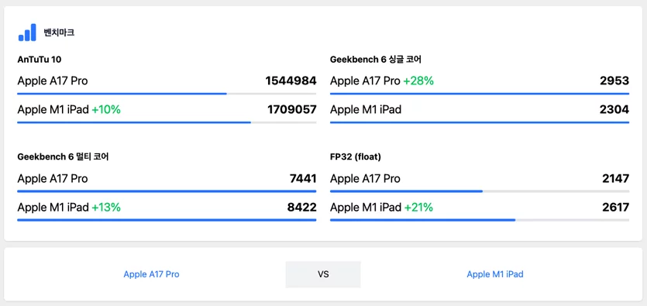Image resolution: width=647 pixels, height=306 pixels.
Task: Click the AnTuTu score 1544984
Action: [x=291, y=81]
